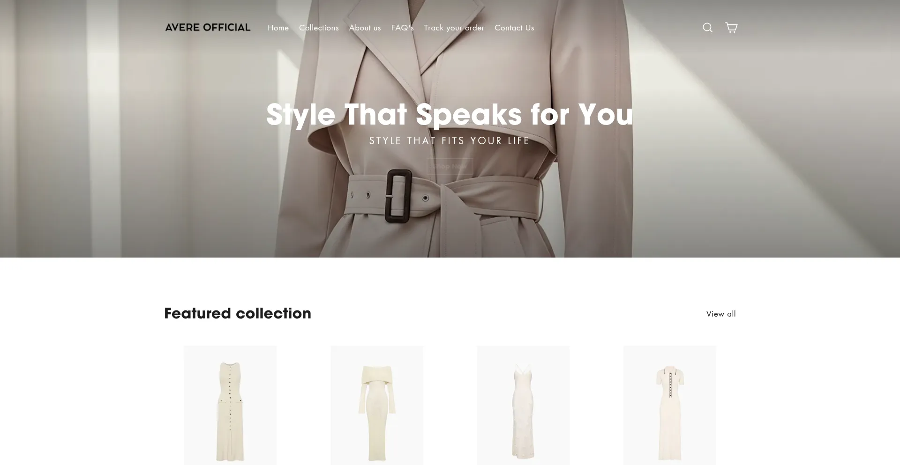Open the short-sleeve collared dress product
Screen dimensions: 900x465
(670, 406)
